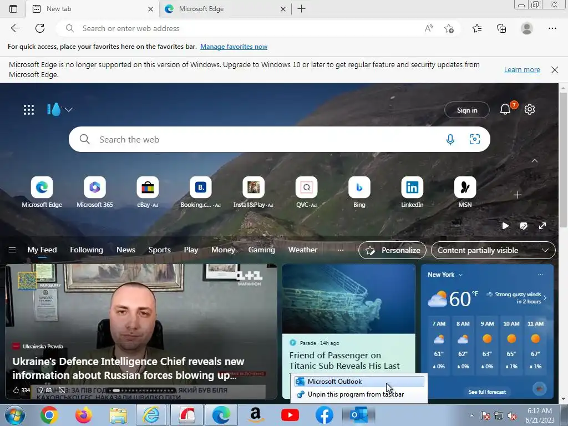568x426 pixels.
Task: Add a new quick link
Action: (x=518, y=195)
